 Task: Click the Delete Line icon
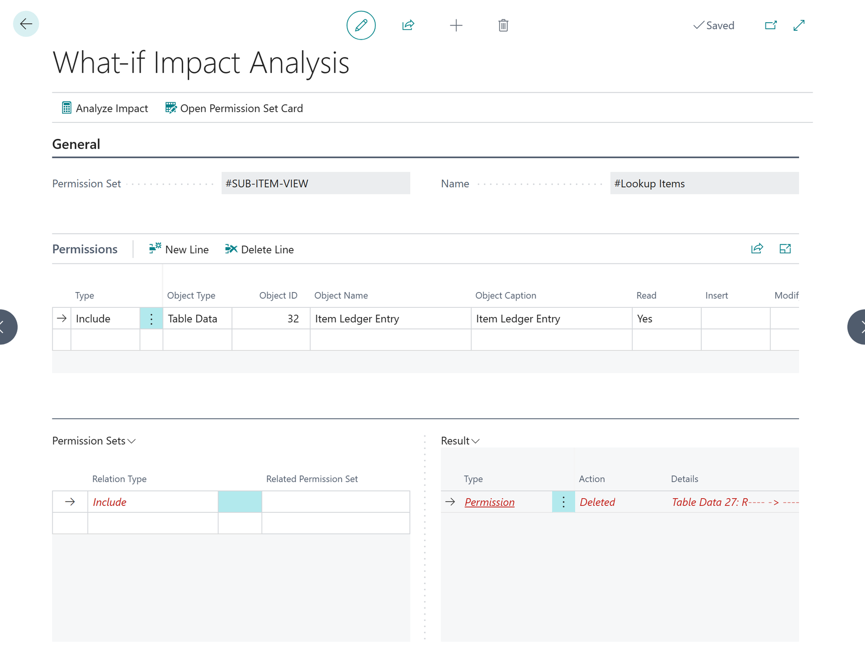click(231, 249)
